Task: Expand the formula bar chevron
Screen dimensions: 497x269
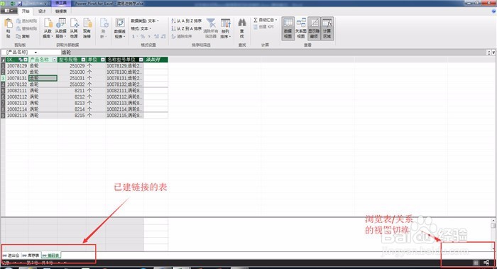Action: click(493, 53)
